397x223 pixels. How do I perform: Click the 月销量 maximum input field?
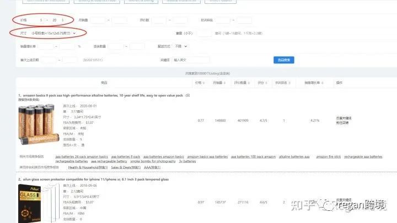120,20
